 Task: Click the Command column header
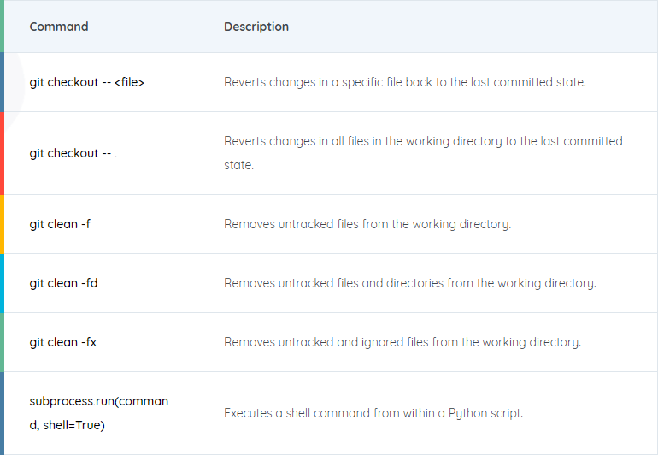[59, 27]
